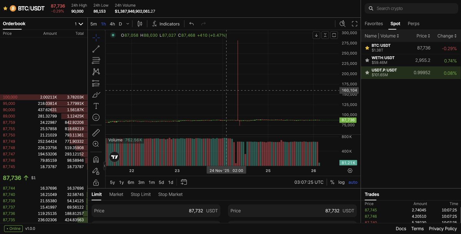Move the chart pane down
The height and width of the screenshot is (234, 461).
click(316, 35)
